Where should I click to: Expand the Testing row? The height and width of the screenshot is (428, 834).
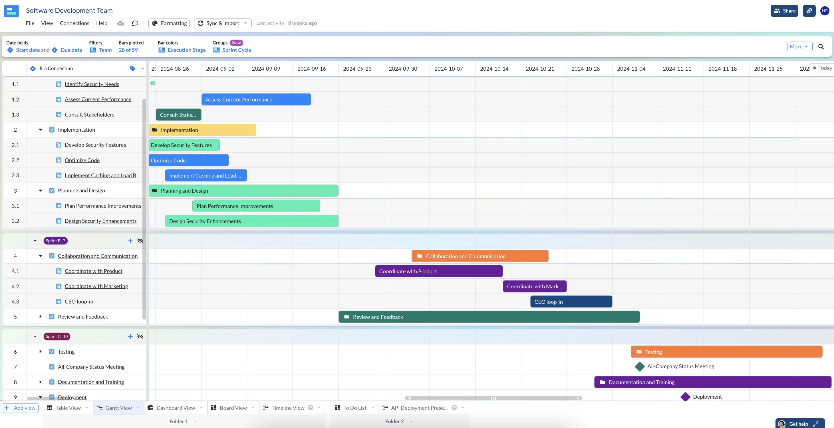pos(41,351)
